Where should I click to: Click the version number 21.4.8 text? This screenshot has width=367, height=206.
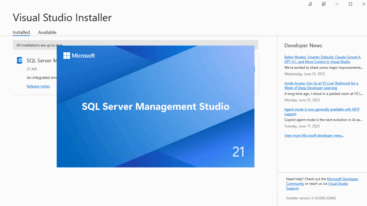(32, 69)
